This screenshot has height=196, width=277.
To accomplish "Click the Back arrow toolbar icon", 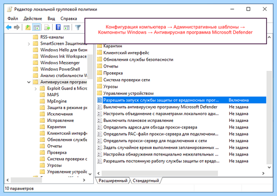I will click(x=9, y=27).
